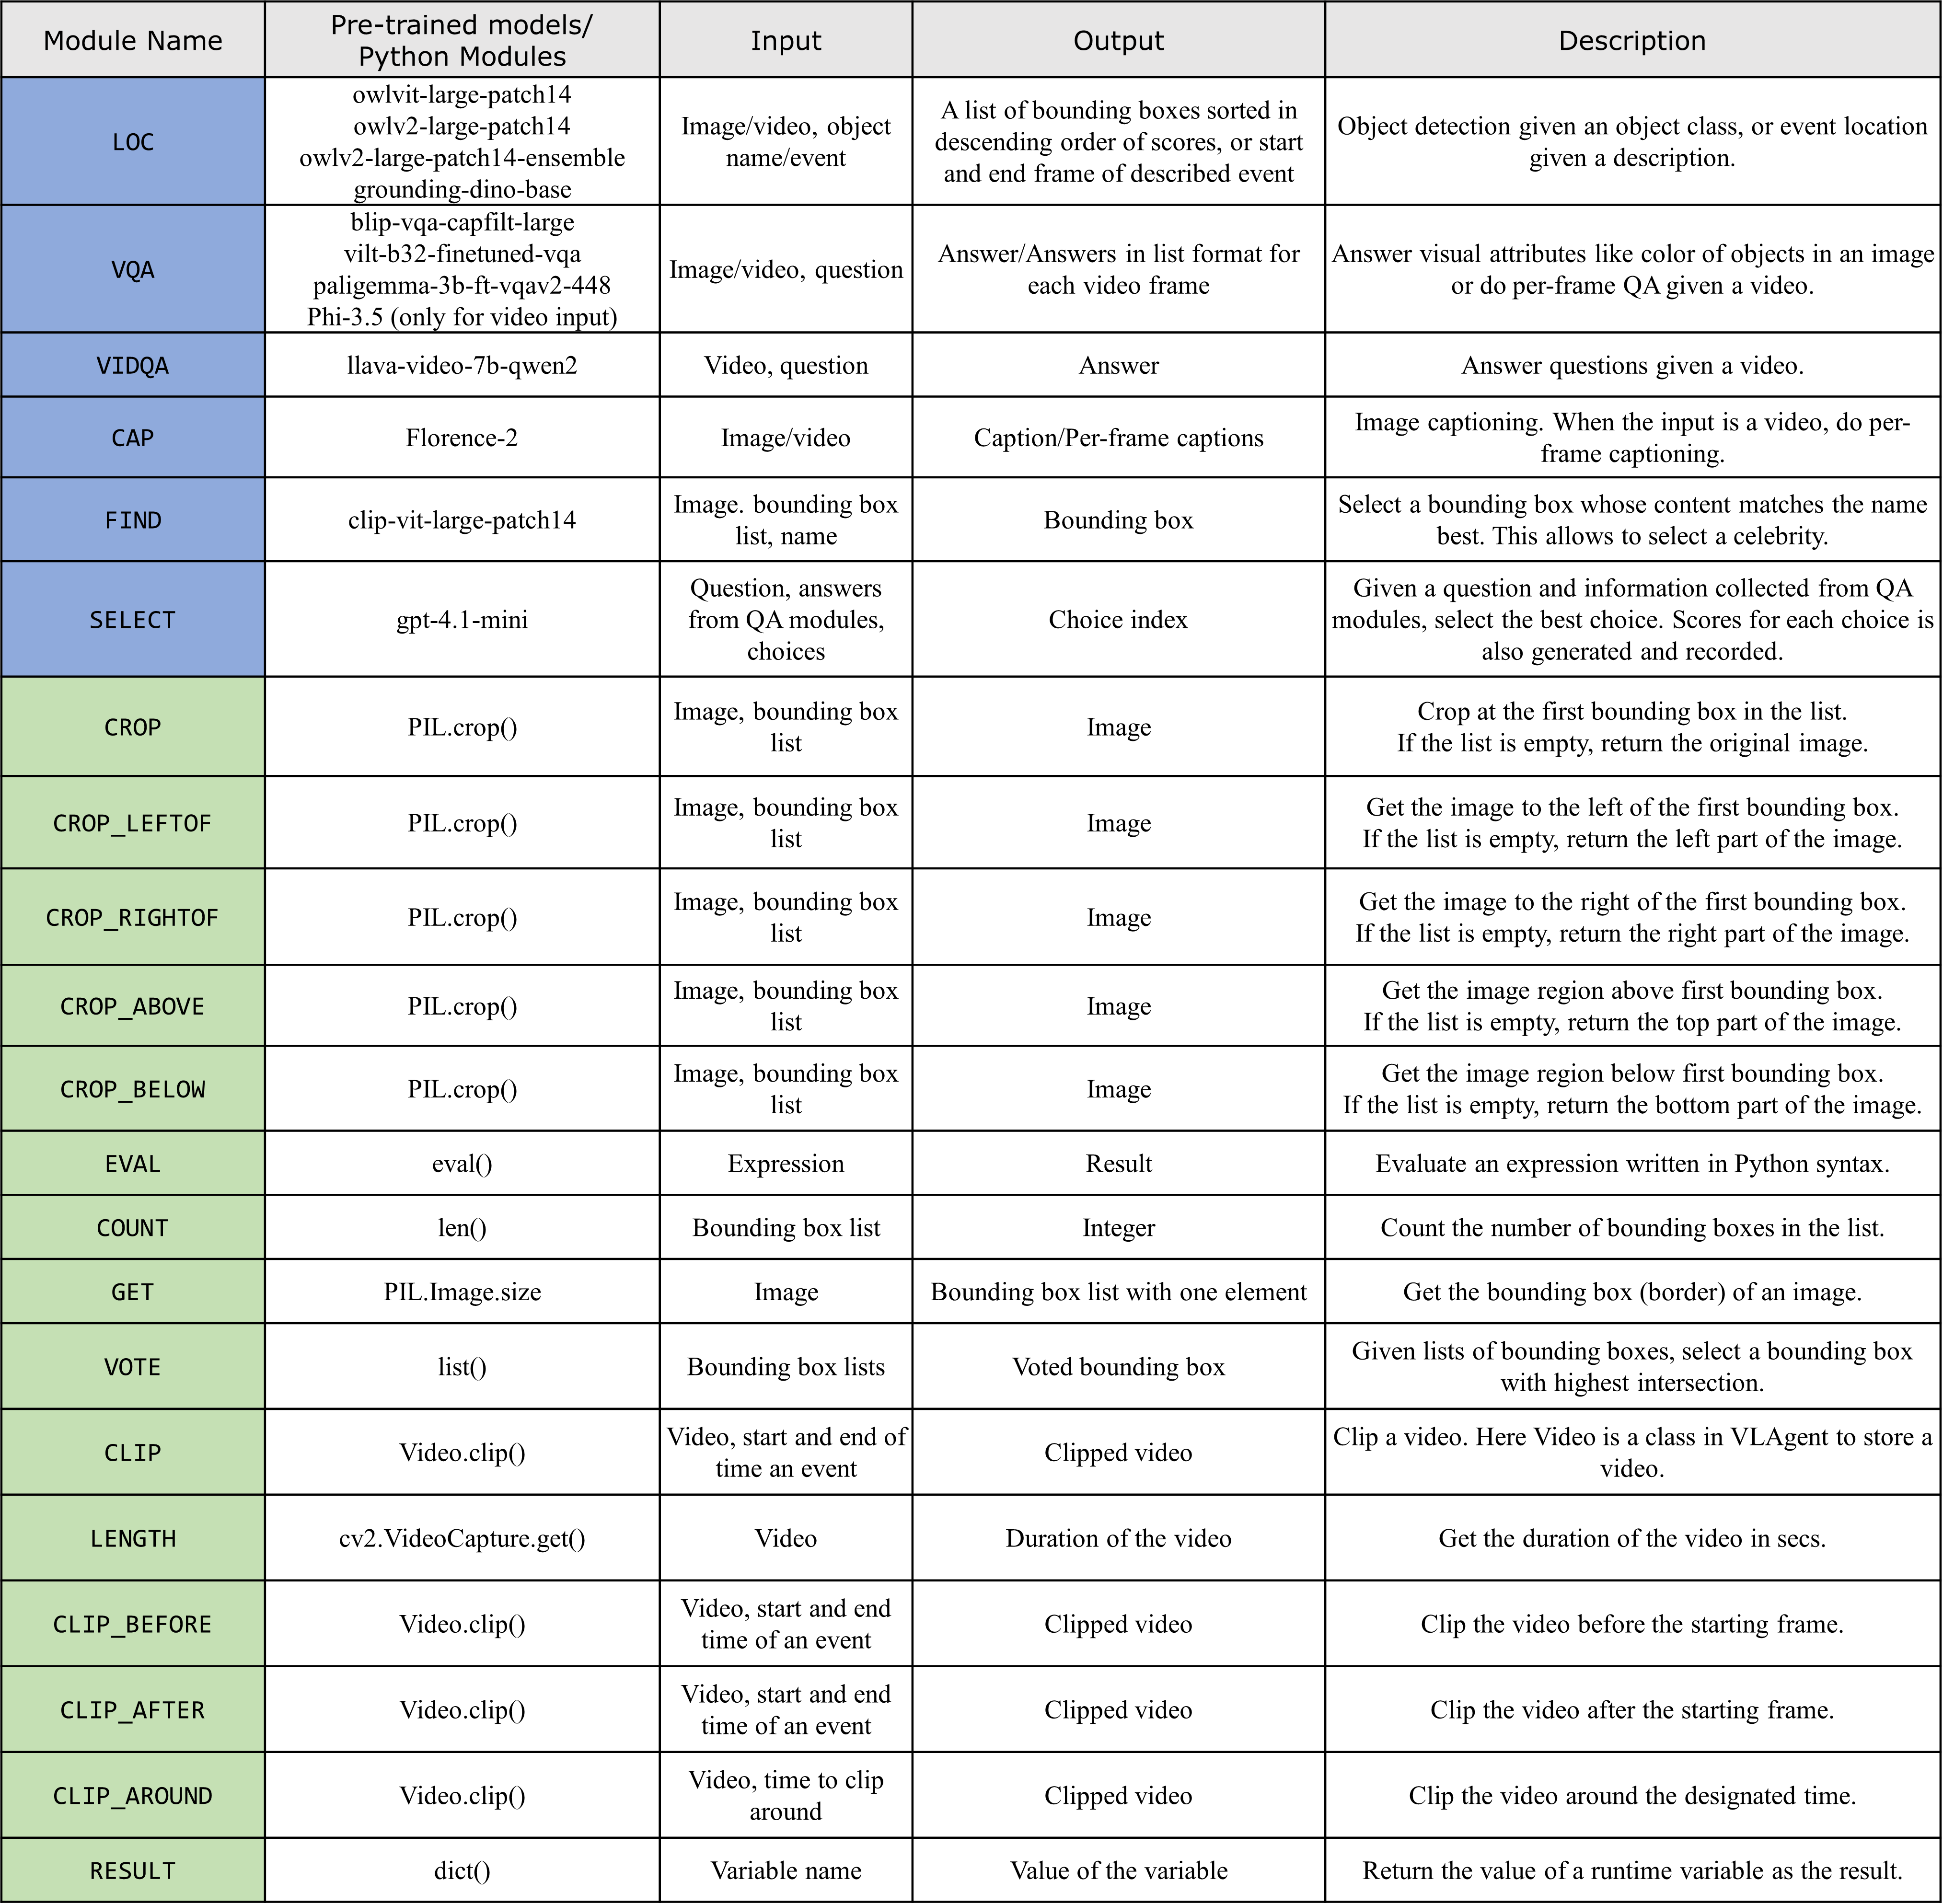The width and height of the screenshot is (1943, 1904).
Task: Click the Module Name column header
Action: 133,40
